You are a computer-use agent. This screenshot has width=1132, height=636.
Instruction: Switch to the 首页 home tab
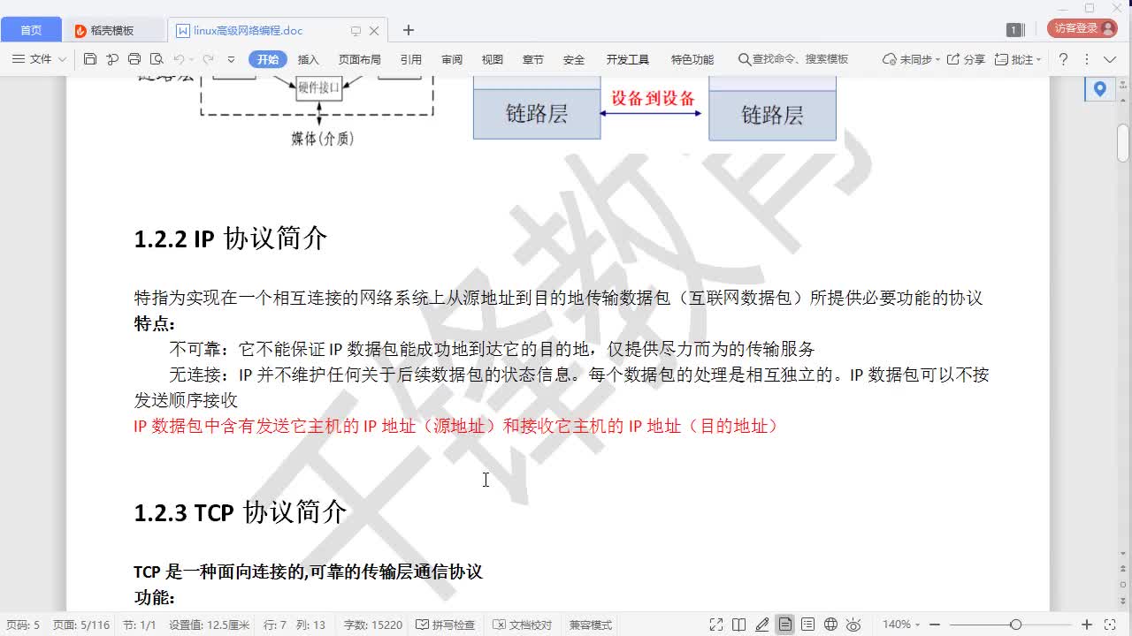pyautogui.click(x=31, y=30)
